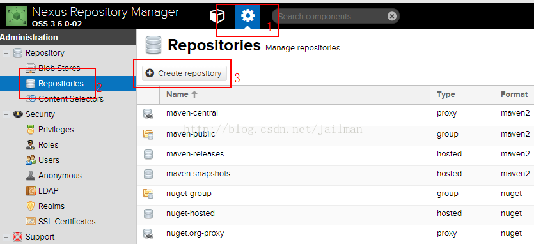
Task: Collapse the Security tree node
Action: click(6, 114)
